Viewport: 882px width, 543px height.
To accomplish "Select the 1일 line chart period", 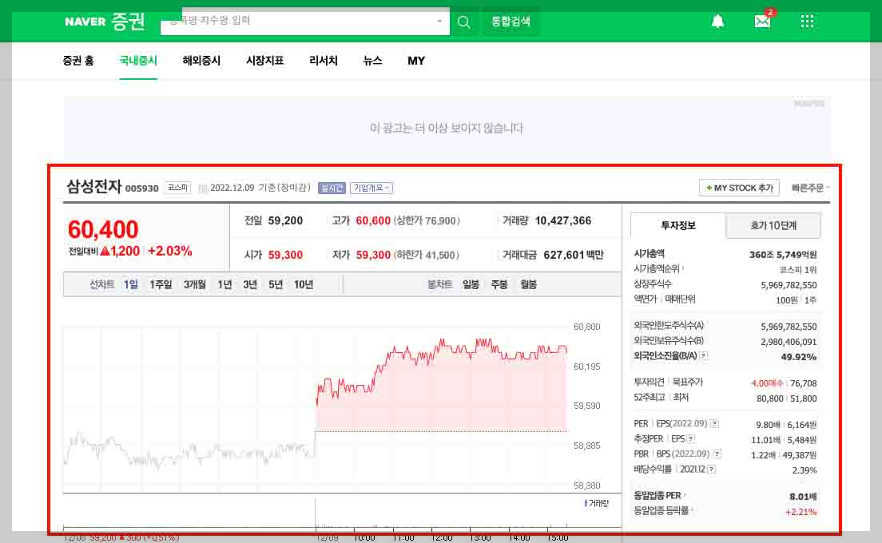I will (130, 284).
